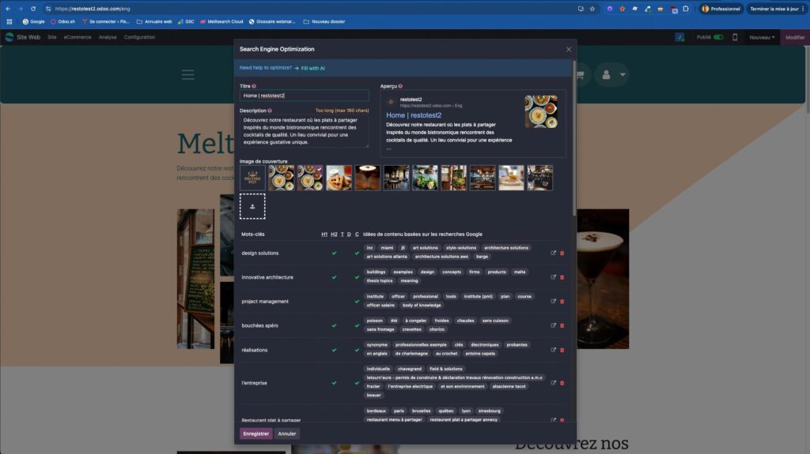This screenshot has height=454, width=810.
Task: Upload a new cover image via dashed box
Action: [x=252, y=206]
